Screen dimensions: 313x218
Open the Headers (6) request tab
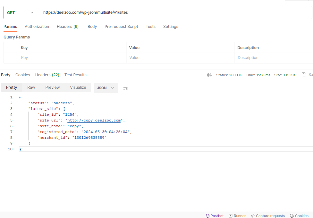(x=68, y=27)
